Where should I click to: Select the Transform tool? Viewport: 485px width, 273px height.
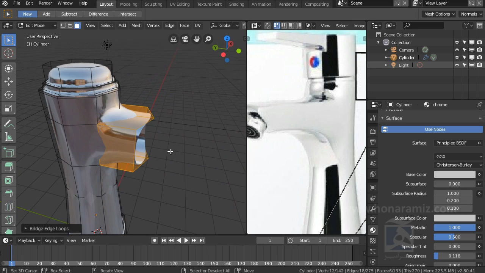pyautogui.click(x=8, y=69)
